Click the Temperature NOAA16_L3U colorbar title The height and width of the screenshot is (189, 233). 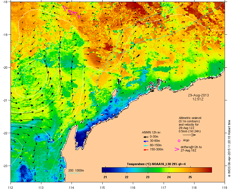click(156, 164)
